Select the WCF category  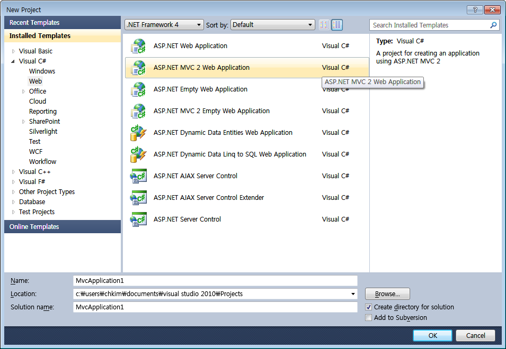pos(35,152)
